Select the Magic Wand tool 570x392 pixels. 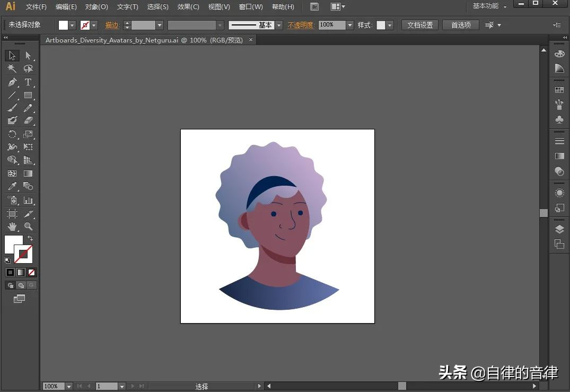coord(12,68)
